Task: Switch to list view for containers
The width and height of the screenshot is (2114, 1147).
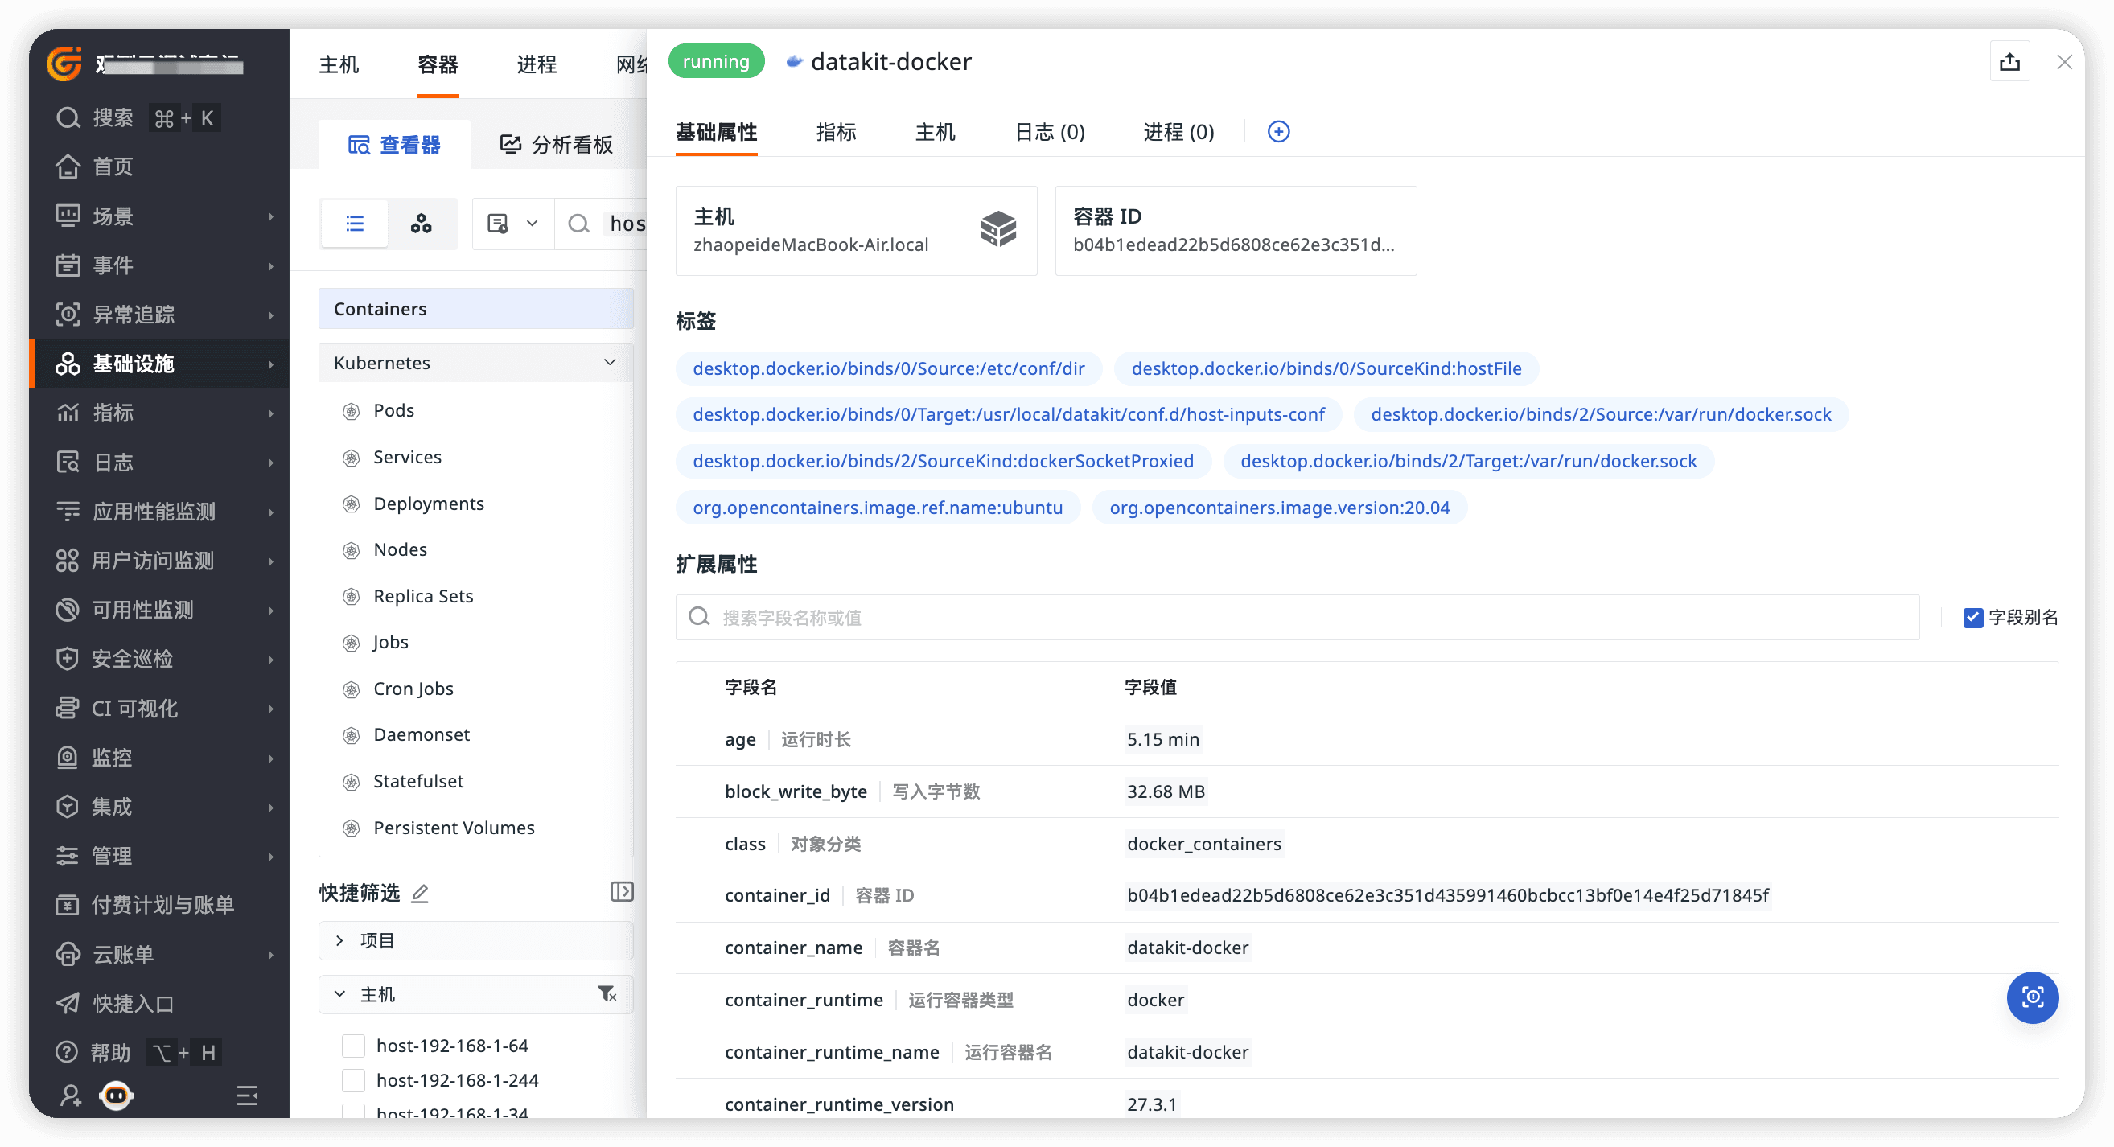Action: tap(354, 223)
